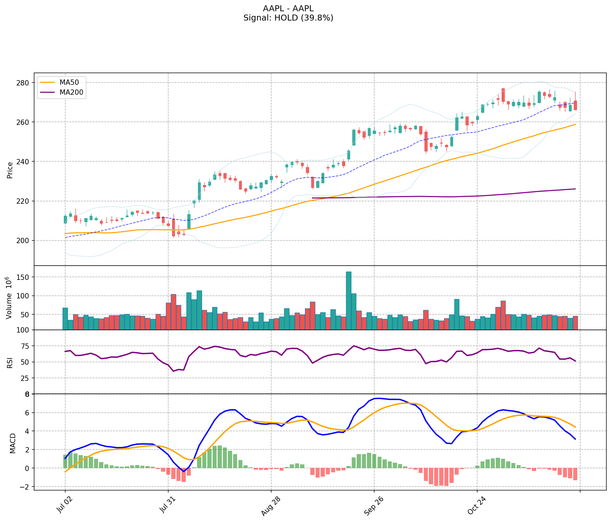Click the AAPL - AAPL chart title
Screen dimensions: 611x522
coord(288,9)
